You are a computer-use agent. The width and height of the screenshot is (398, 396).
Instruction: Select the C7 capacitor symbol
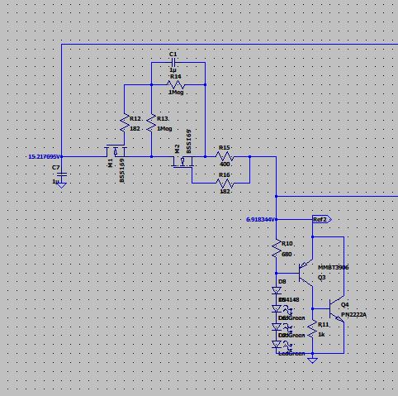pos(61,174)
